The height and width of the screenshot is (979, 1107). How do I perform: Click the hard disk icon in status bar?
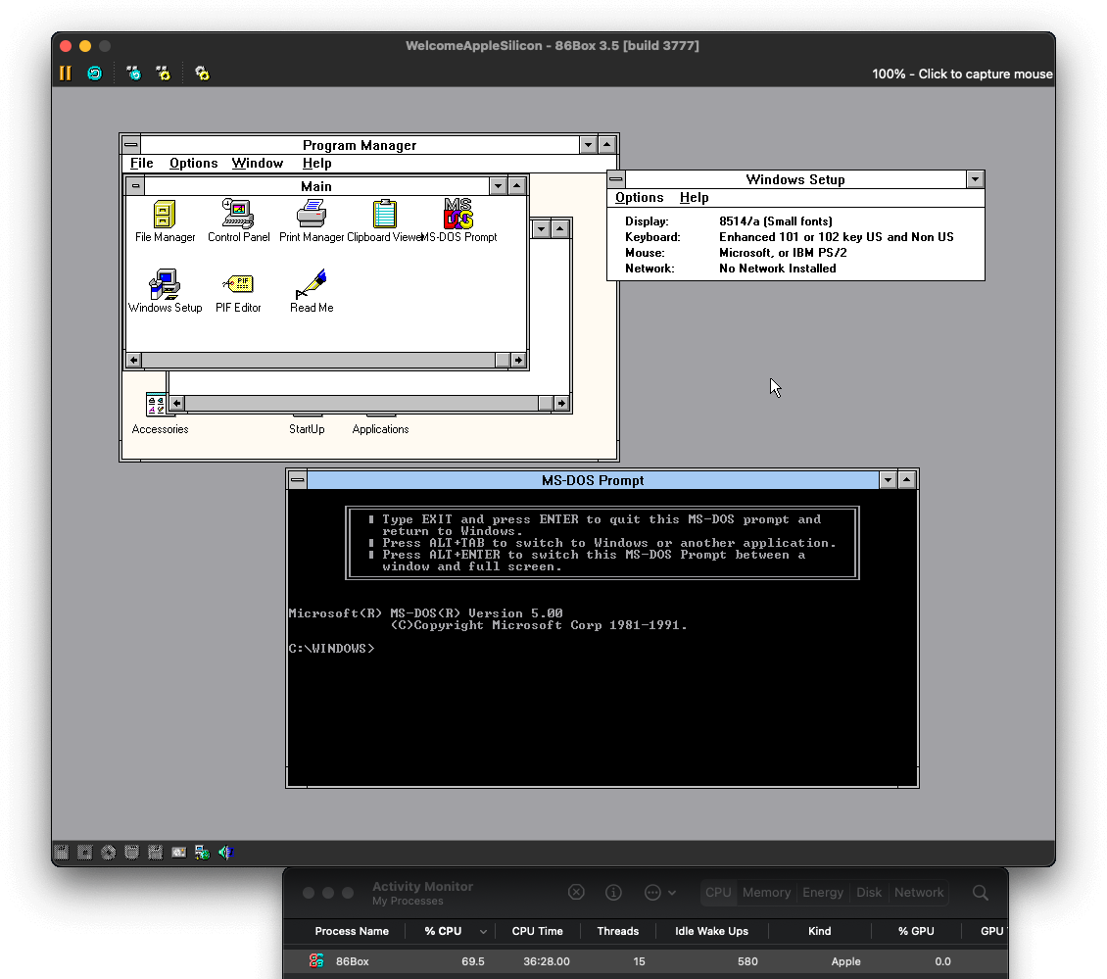(178, 852)
